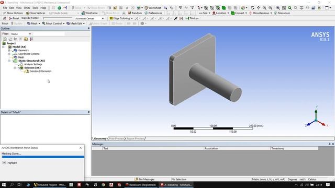Click the Meshing Done progress bar
Screen dimensions: 335x188
tap(43, 157)
